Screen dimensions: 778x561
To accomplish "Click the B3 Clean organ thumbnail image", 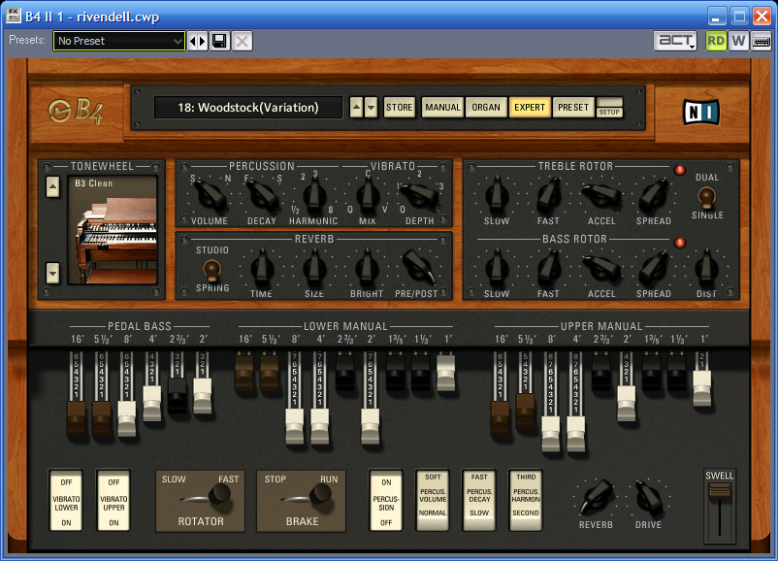I will (113, 230).
